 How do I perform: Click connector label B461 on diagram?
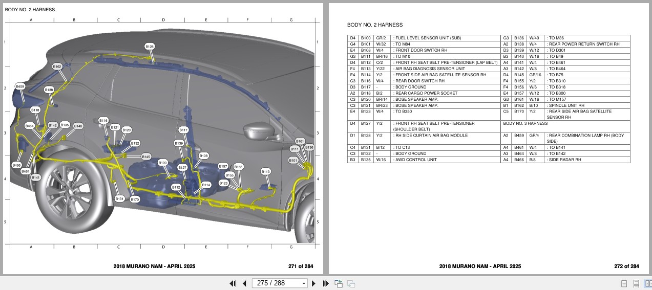coord(26,171)
